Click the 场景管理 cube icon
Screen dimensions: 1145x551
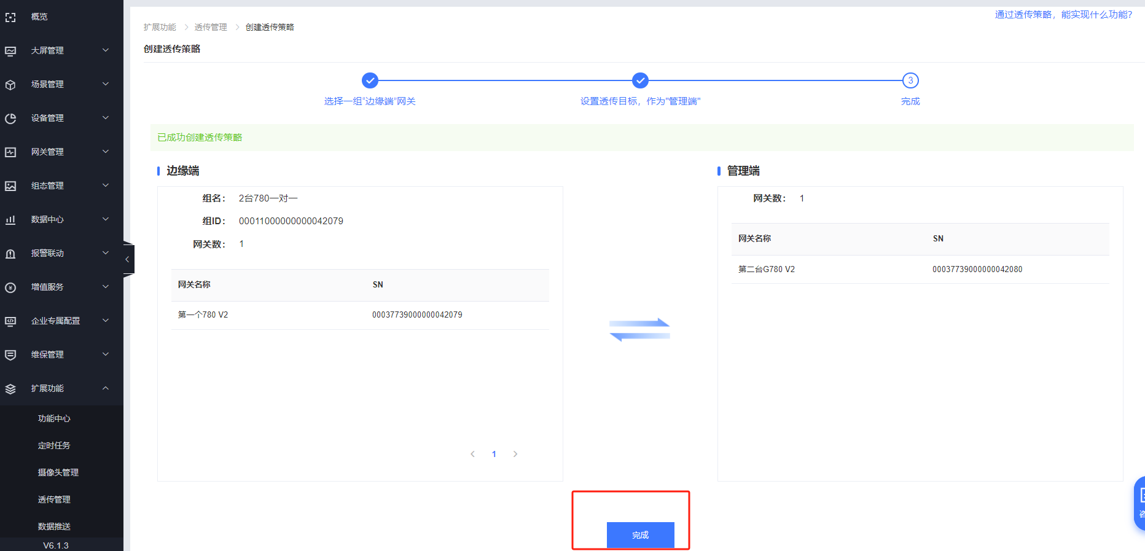click(10, 85)
